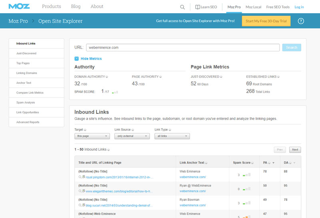
Task: Click page icon beside blog.sucuri.net link
Action: [x=84, y=205]
